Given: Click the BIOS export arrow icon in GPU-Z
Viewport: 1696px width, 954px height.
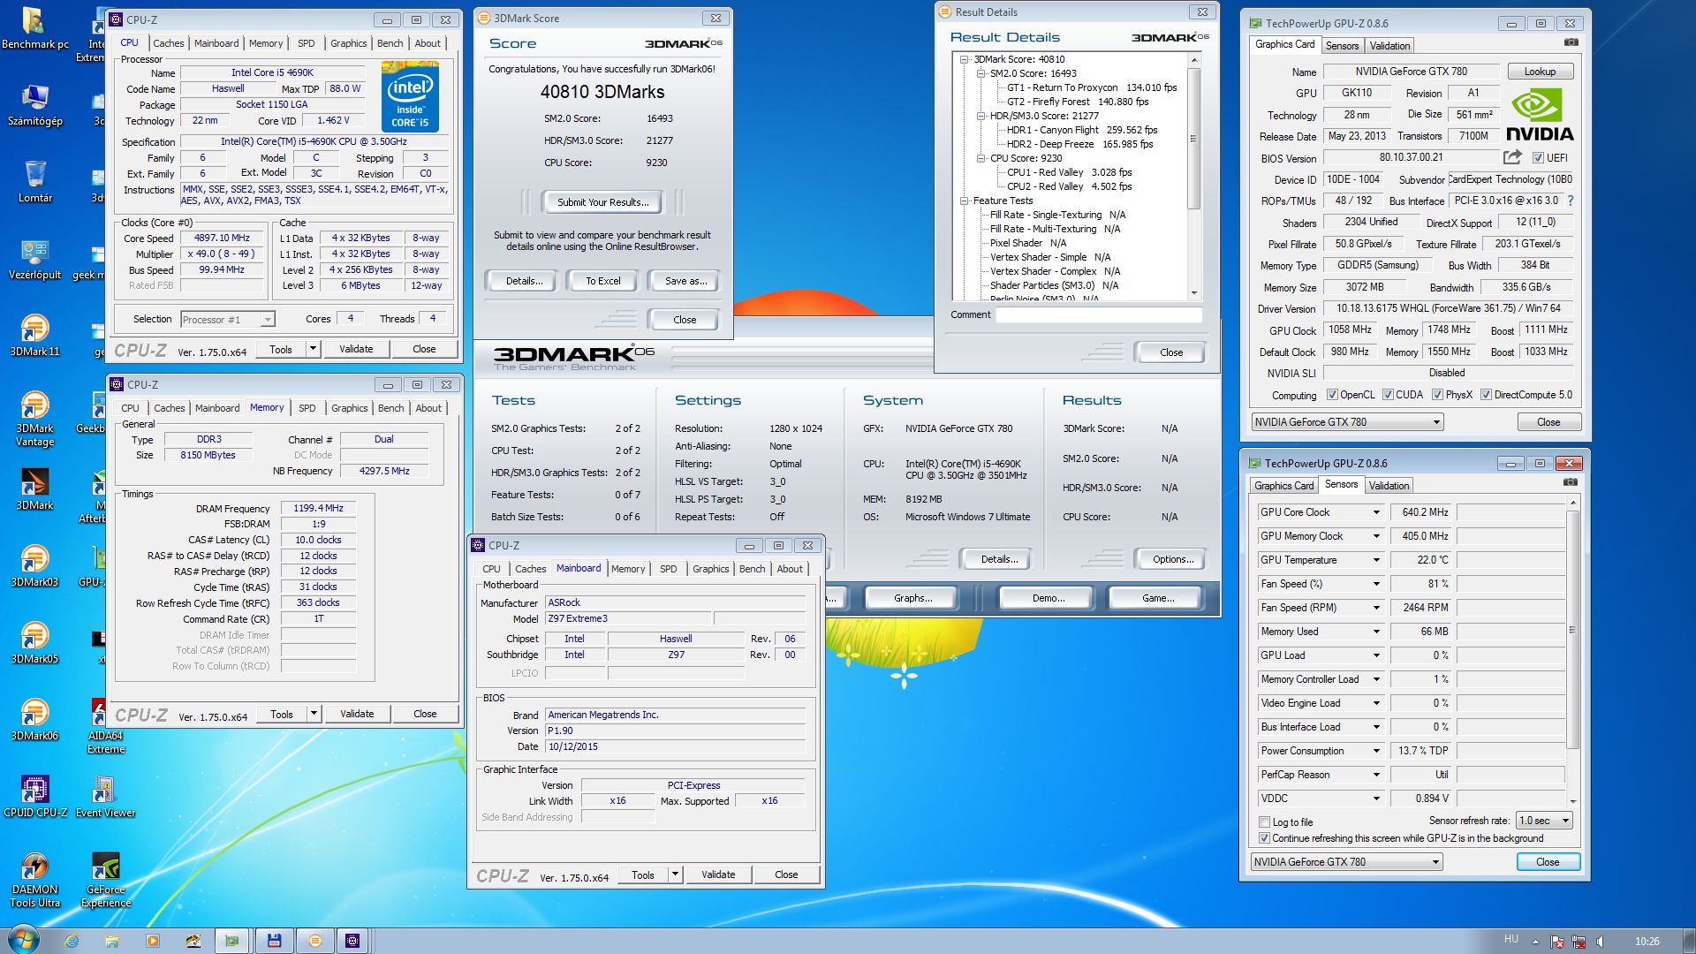Looking at the screenshot, I should (1512, 157).
